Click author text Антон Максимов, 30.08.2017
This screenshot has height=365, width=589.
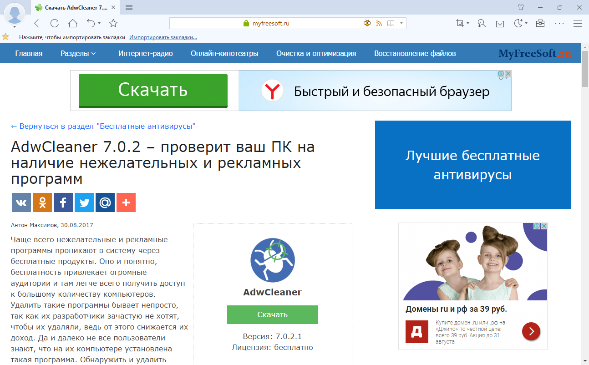tap(52, 225)
